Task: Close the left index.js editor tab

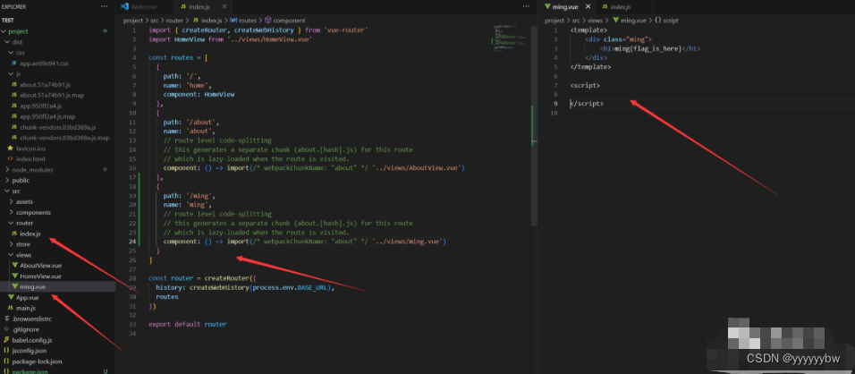Action: (x=224, y=6)
